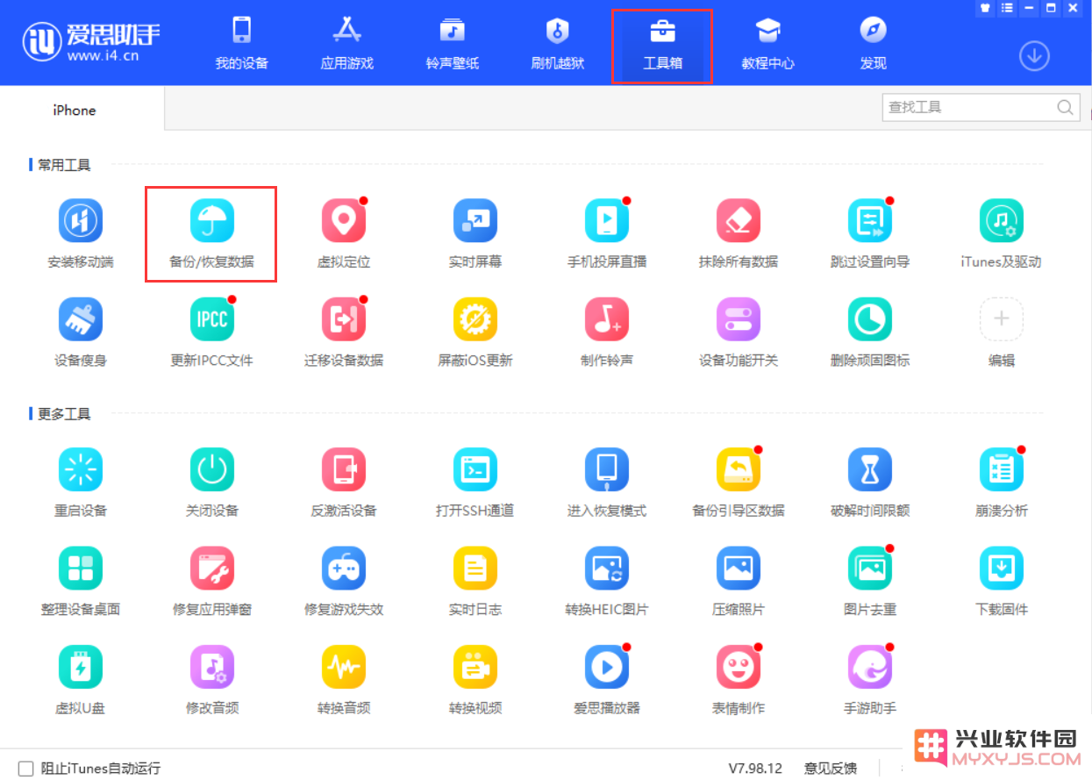
Task: Go to 我的设备 section
Action: pos(242,44)
